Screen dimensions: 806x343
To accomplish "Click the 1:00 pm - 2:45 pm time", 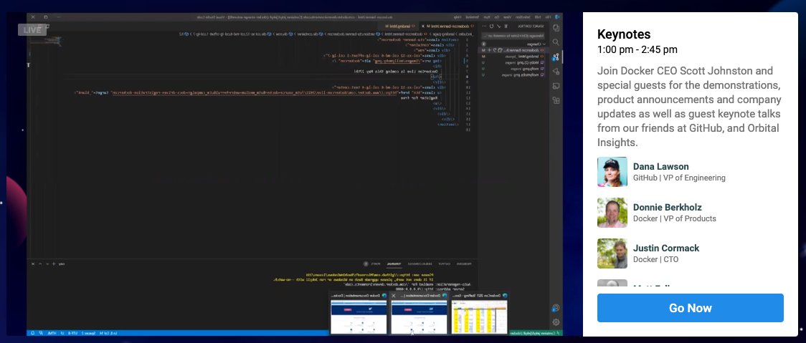I will pos(637,50).
